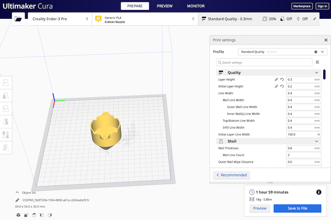Select the yellow model on the build plate
The image size is (331, 220).
pyautogui.click(x=106, y=131)
